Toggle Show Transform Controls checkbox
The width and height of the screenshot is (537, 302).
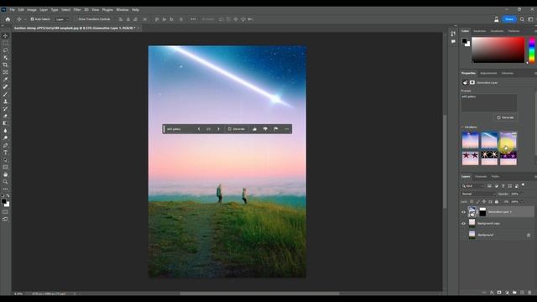click(76, 19)
